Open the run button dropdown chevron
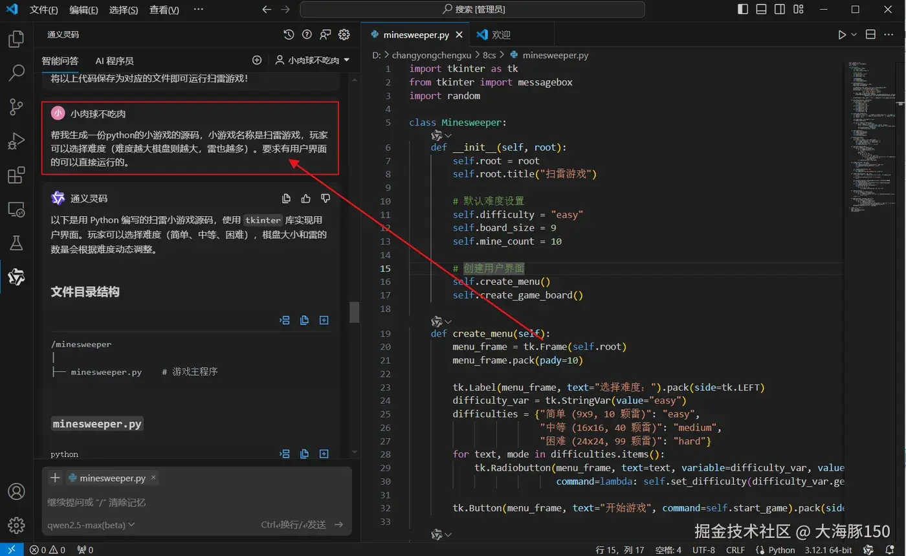The height and width of the screenshot is (556, 906). (854, 34)
